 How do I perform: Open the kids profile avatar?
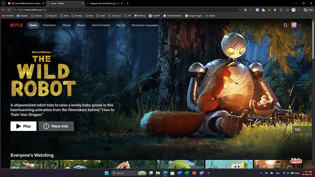point(294,25)
